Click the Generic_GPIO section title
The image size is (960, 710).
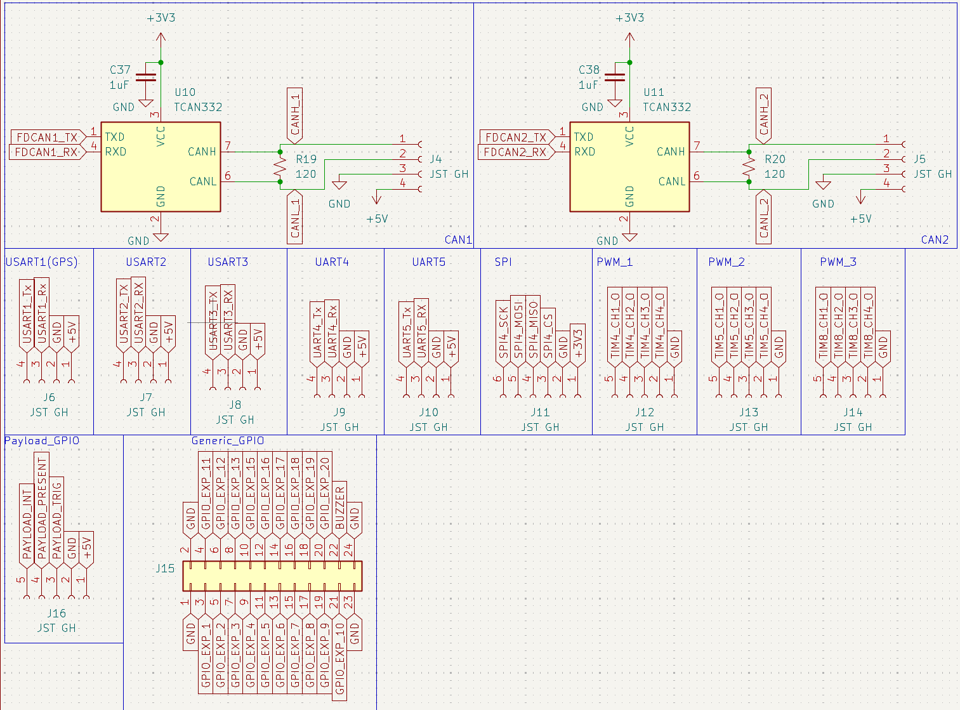pos(228,440)
